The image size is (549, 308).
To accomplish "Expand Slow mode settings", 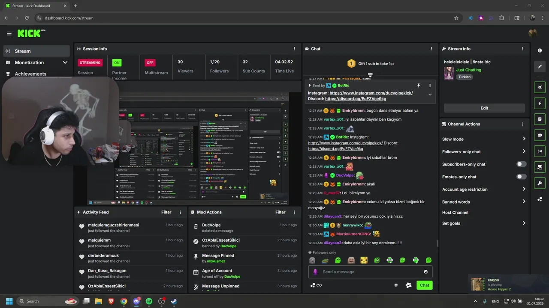I will click(484, 139).
